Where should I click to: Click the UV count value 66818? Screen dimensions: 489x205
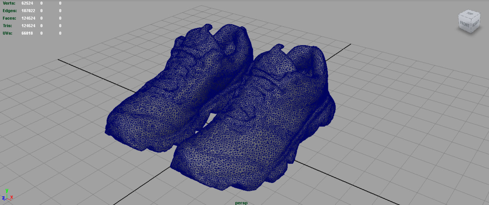[x=27, y=33]
